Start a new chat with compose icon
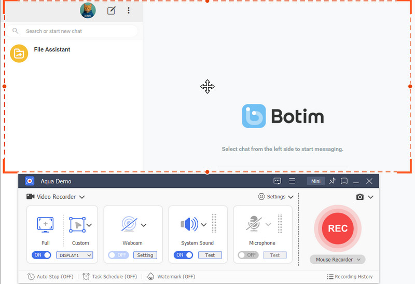This screenshot has height=284, width=415. coord(111,10)
